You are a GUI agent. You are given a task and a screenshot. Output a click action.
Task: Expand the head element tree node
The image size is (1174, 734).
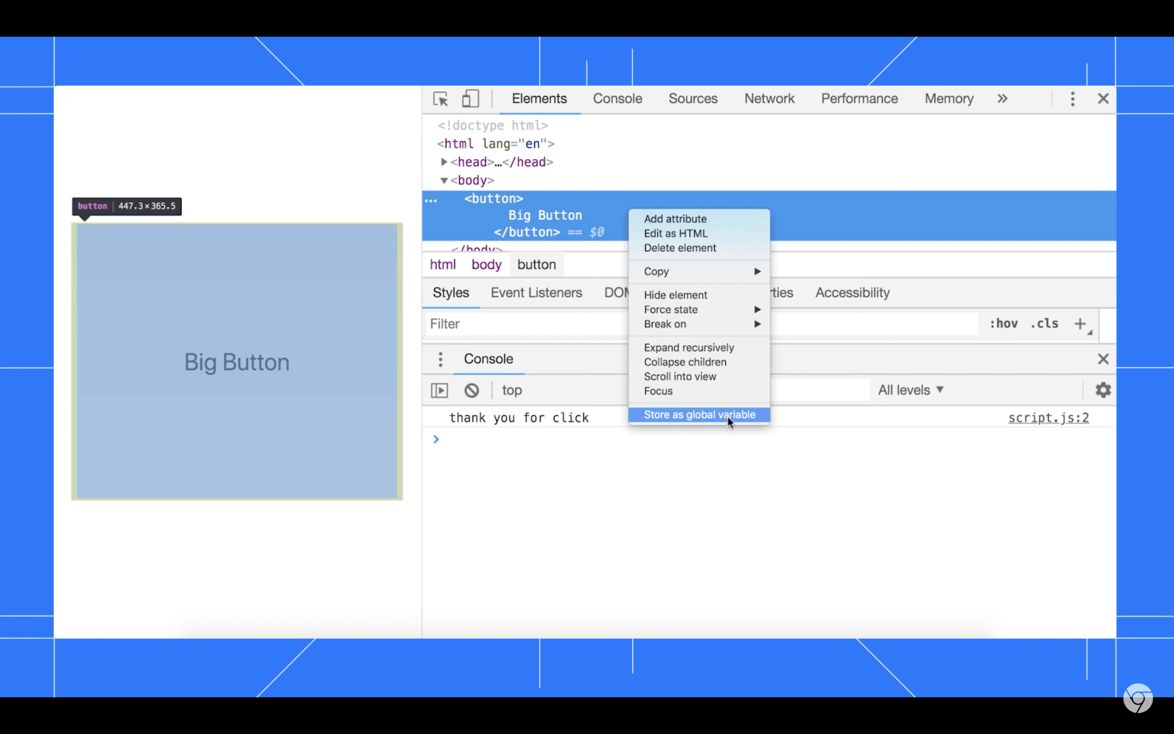point(443,161)
